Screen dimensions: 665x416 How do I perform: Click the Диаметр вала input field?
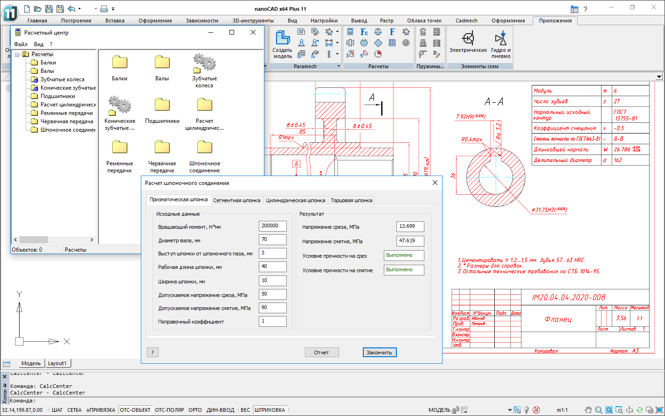[272, 240]
